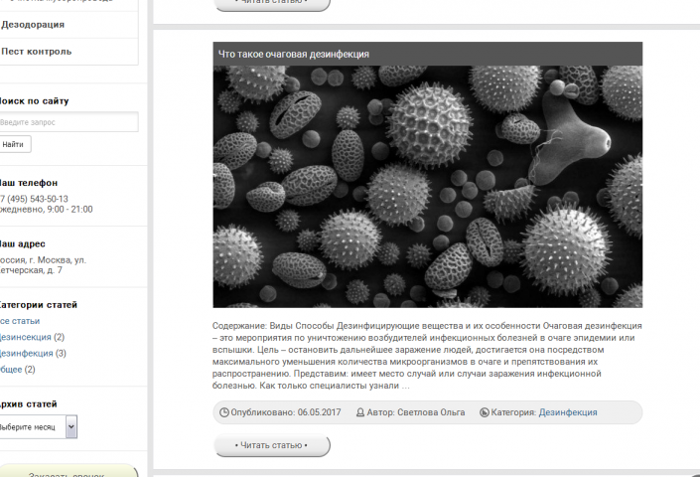700x477 pixels.
Task: Click the Автор: Светлова Ольга text
Action: click(416, 412)
